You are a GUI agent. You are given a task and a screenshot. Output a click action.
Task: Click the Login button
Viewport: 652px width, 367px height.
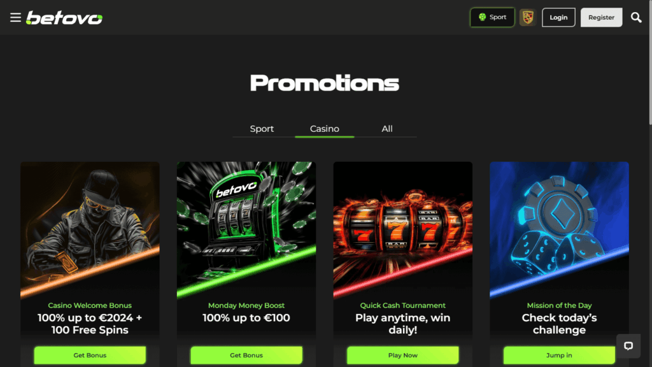pyautogui.click(x=558, y=17)
